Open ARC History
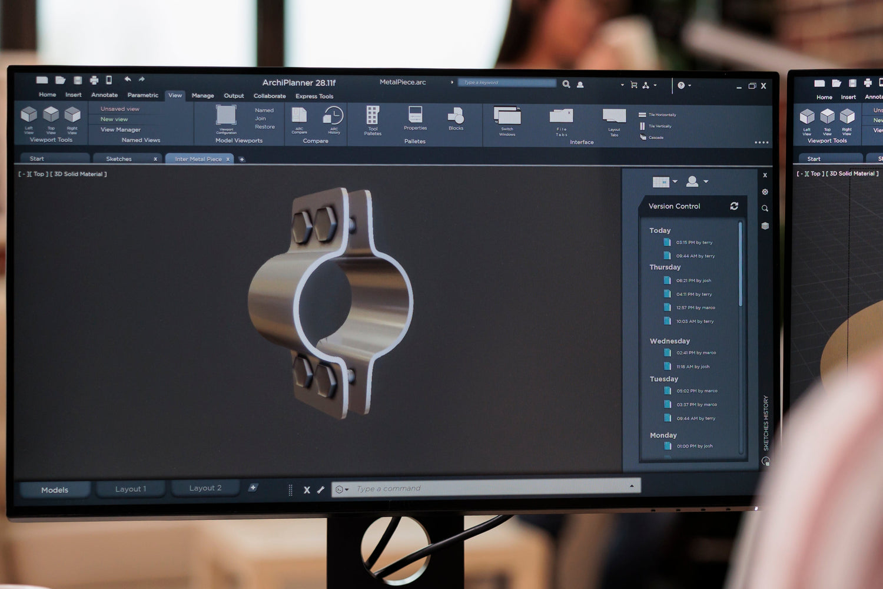Screen dimensions: 883x589 pos(334,115)
